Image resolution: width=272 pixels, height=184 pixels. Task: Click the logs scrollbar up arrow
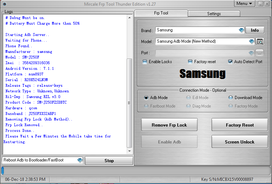click(x=129, y=18)
